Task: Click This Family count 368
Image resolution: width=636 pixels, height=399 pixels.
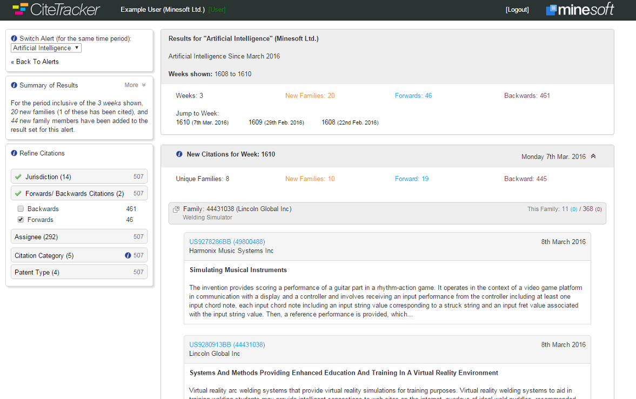Action: 588,209
